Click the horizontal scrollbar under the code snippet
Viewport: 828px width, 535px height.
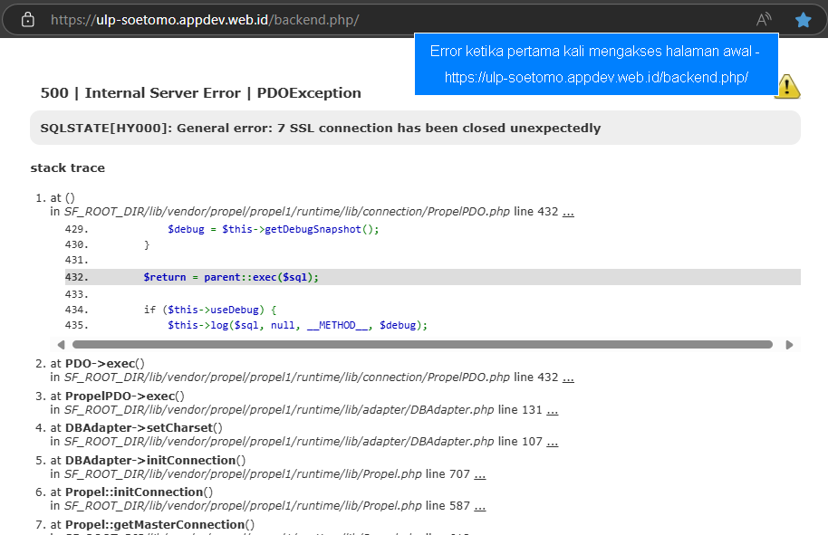(421, 345)
